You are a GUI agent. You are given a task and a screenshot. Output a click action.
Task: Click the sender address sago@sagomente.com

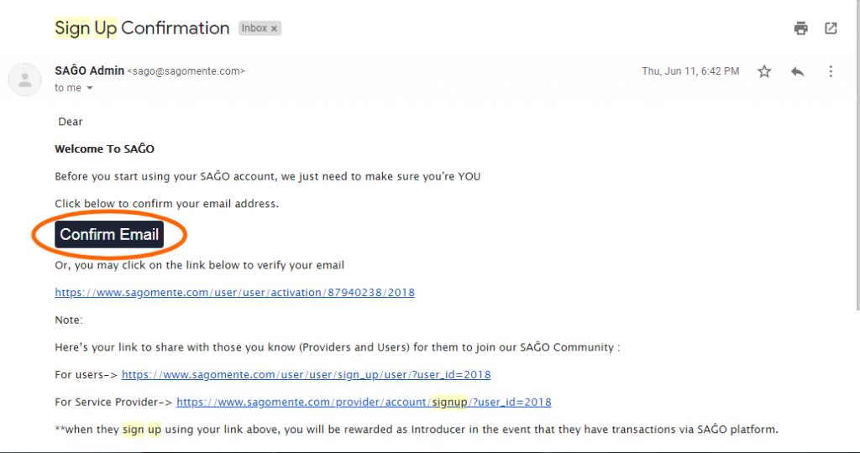coord(186,71)
